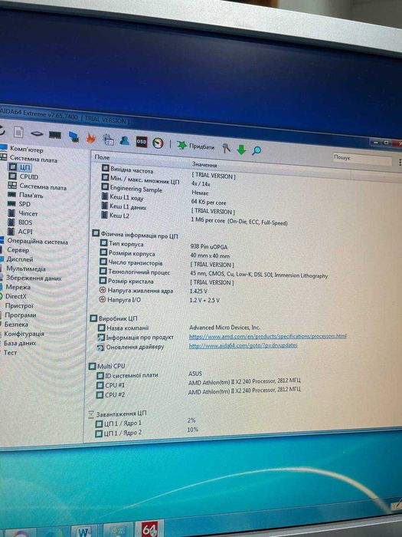Select the ЦП 1 / Ядро 2 row
The width and height of the screenshot is (402, 537).
147,431
